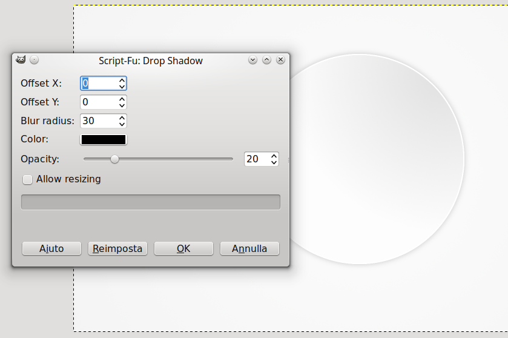The height and width of the screenshot is (338, 508).
Task: Cancel the dialog with Annulla
Action: [249, 248]
